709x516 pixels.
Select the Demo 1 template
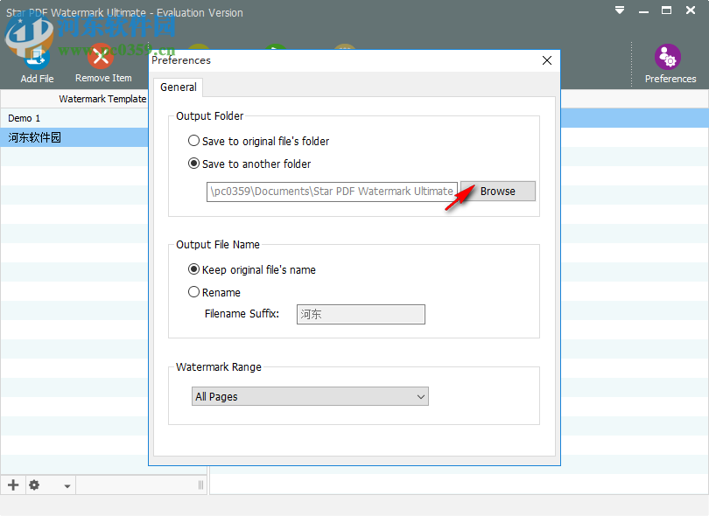[x=24, y=117]
